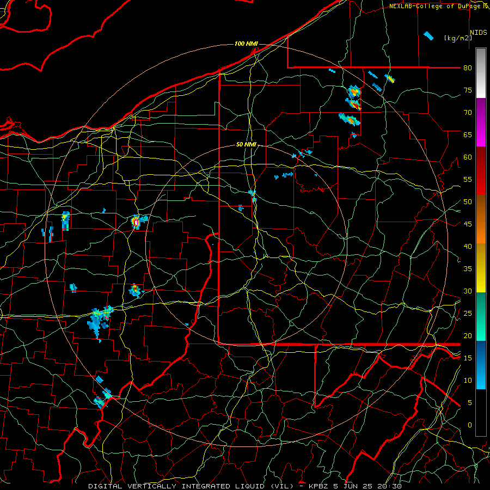
Task: Click the 50 NMI range ring label
Action: [x=246, y=144]
